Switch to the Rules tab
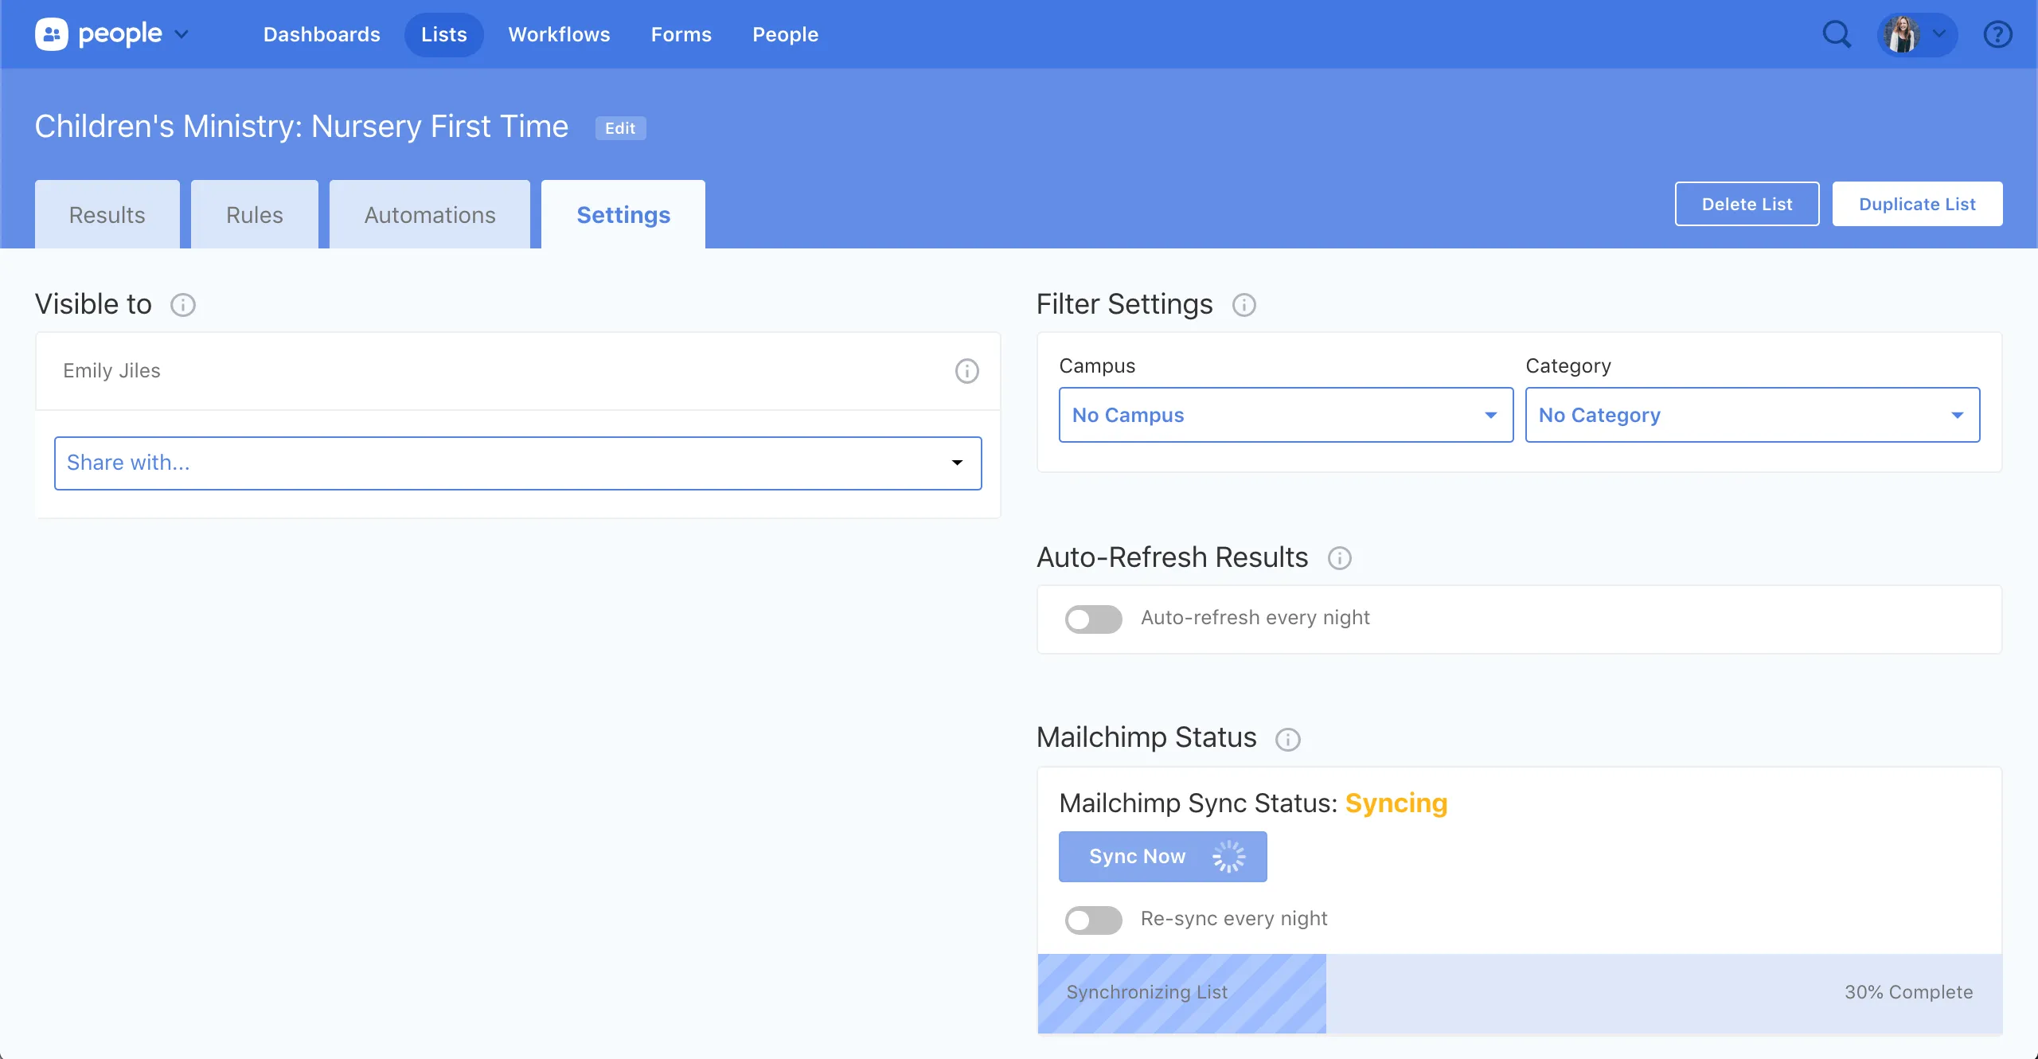Screen dimensions: 2038x1059 click(x=254, y=213)
